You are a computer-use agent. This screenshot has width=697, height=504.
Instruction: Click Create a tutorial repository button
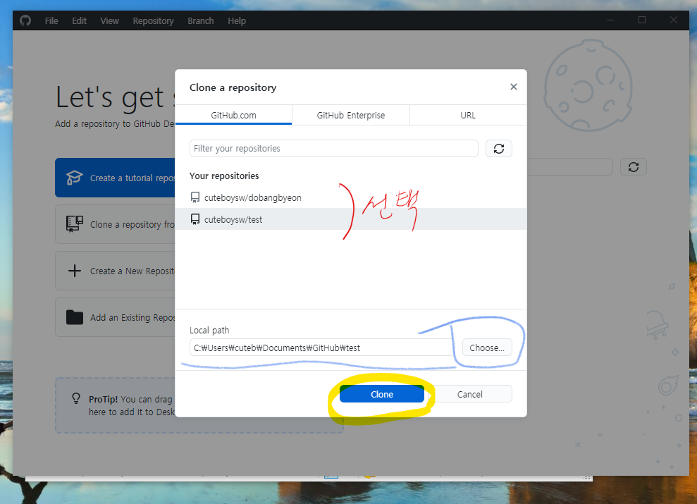click(x=115, y=178)
